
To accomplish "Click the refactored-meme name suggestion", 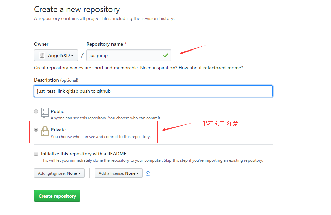I will [x=222, y=68].
